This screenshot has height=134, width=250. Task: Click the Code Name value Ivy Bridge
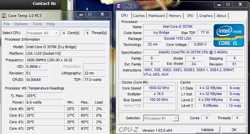coord(161,32)
